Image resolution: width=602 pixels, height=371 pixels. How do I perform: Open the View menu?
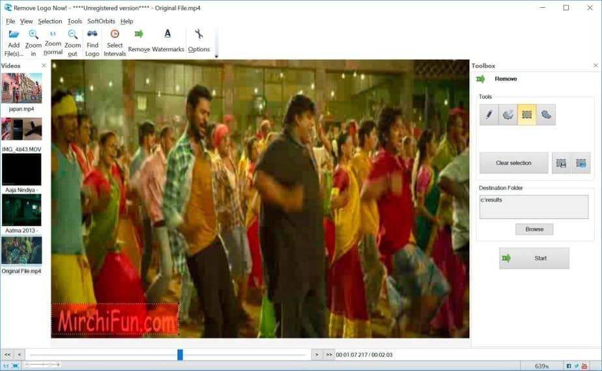click(26, 21)
